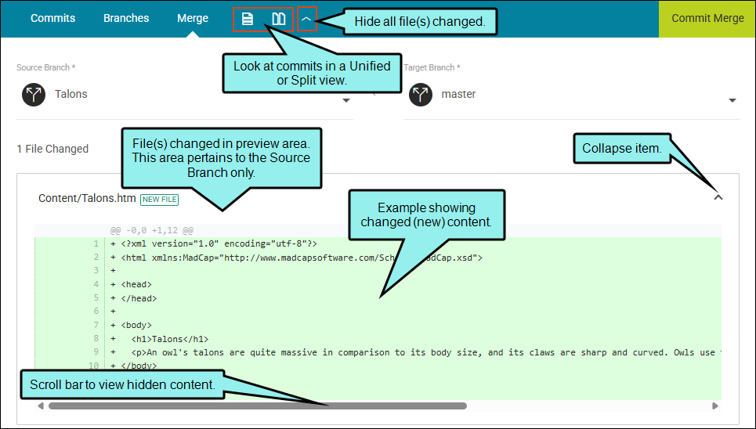756x429 pixels.
Task: Select line number 1 in the diff
Action: coord(96,243)
